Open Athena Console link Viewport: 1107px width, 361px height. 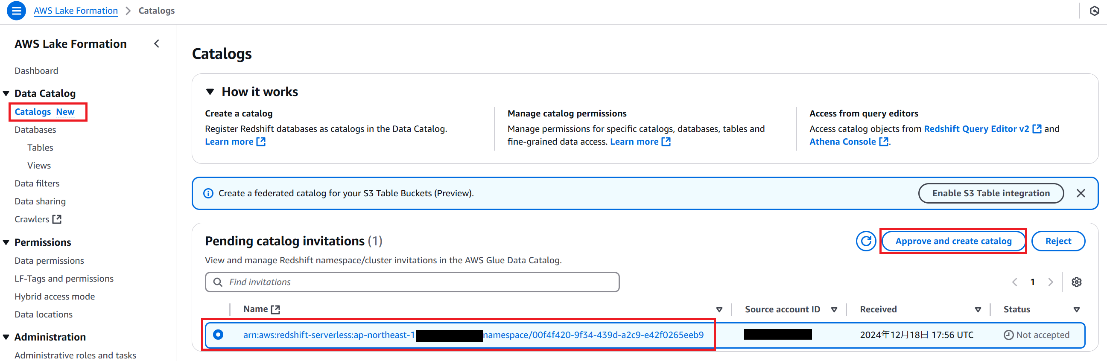(x=849, y=142)
